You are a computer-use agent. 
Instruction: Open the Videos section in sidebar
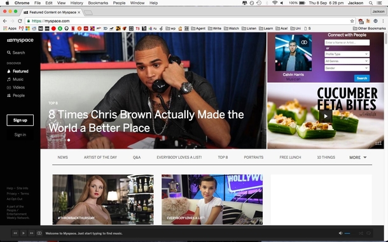point(16,88)
